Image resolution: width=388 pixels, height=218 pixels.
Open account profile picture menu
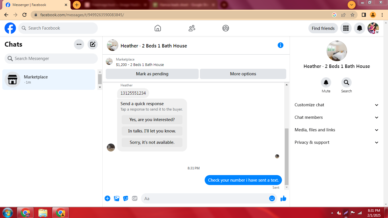pos(373,28)
